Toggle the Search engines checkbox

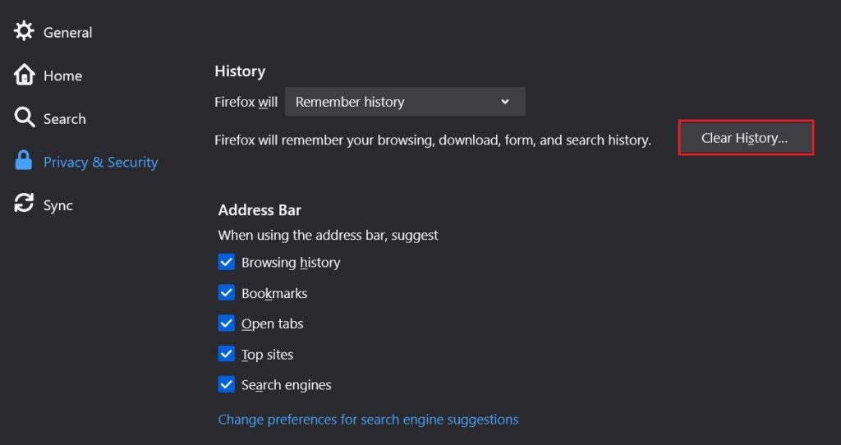227,384
